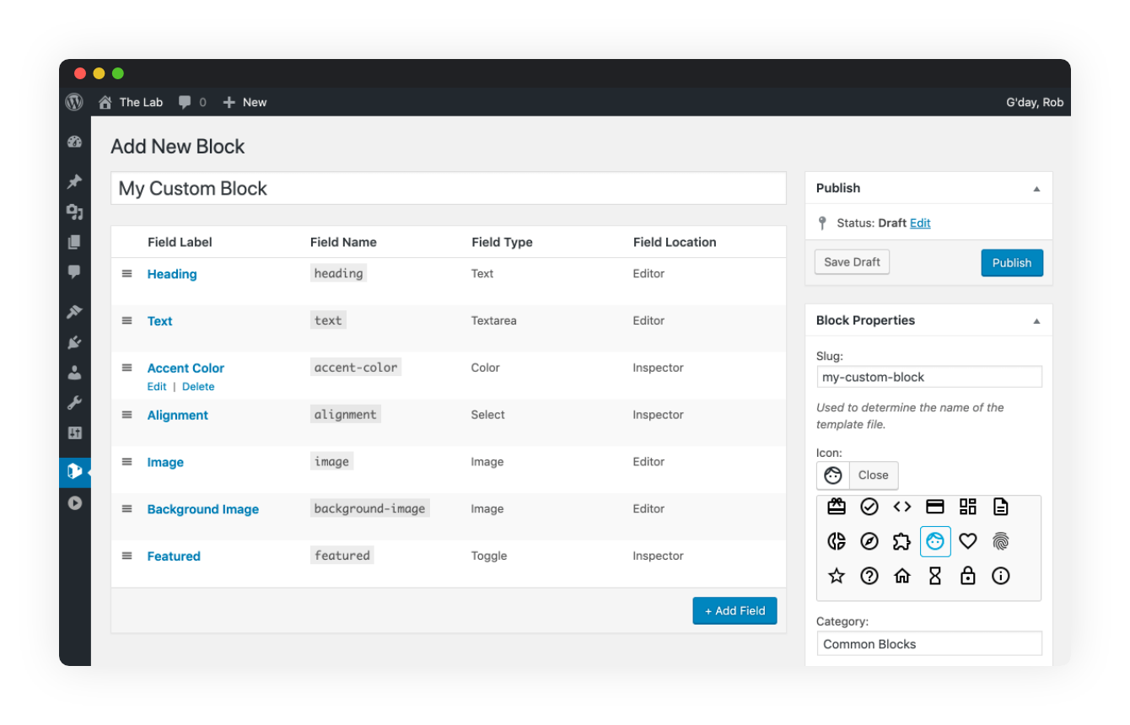Open the Alignment field label
Image resolution: width=1130 pixels, height=725 pixels.
(178, 416)
